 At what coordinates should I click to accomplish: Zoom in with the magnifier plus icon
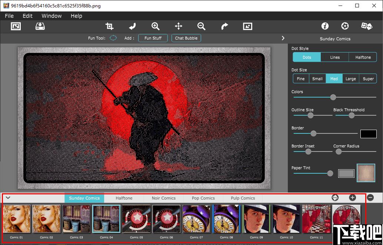click(156, 26)
